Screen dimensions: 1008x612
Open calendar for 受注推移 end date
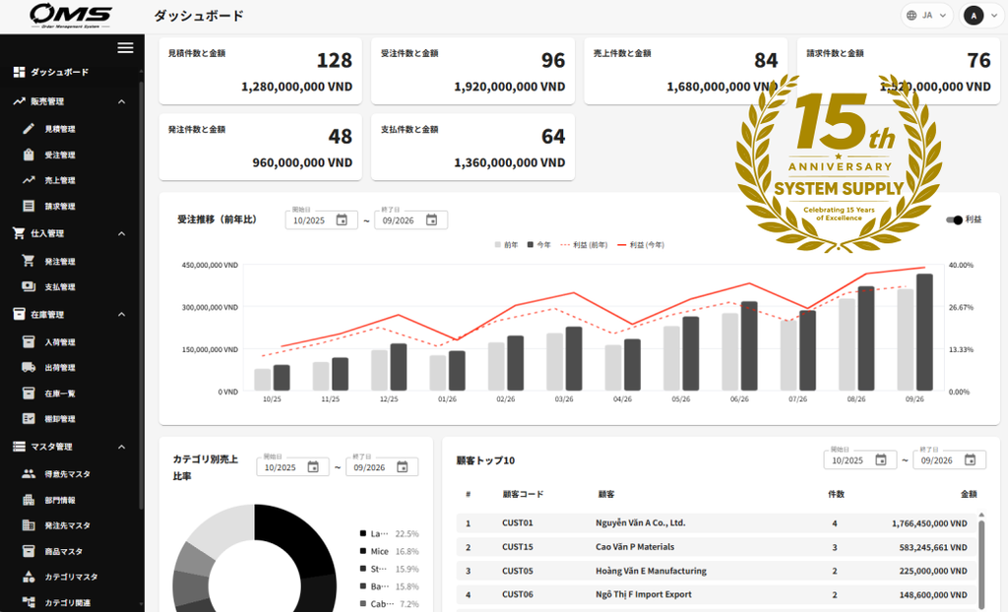tap(431, 219)
